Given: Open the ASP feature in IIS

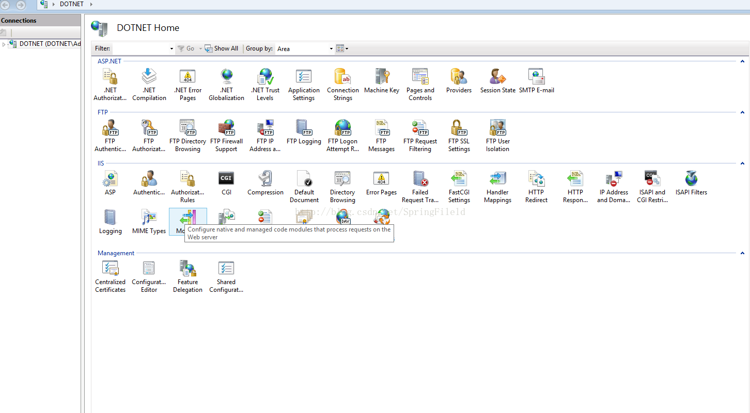Looking at the screenshot, I should click(110, 184).
